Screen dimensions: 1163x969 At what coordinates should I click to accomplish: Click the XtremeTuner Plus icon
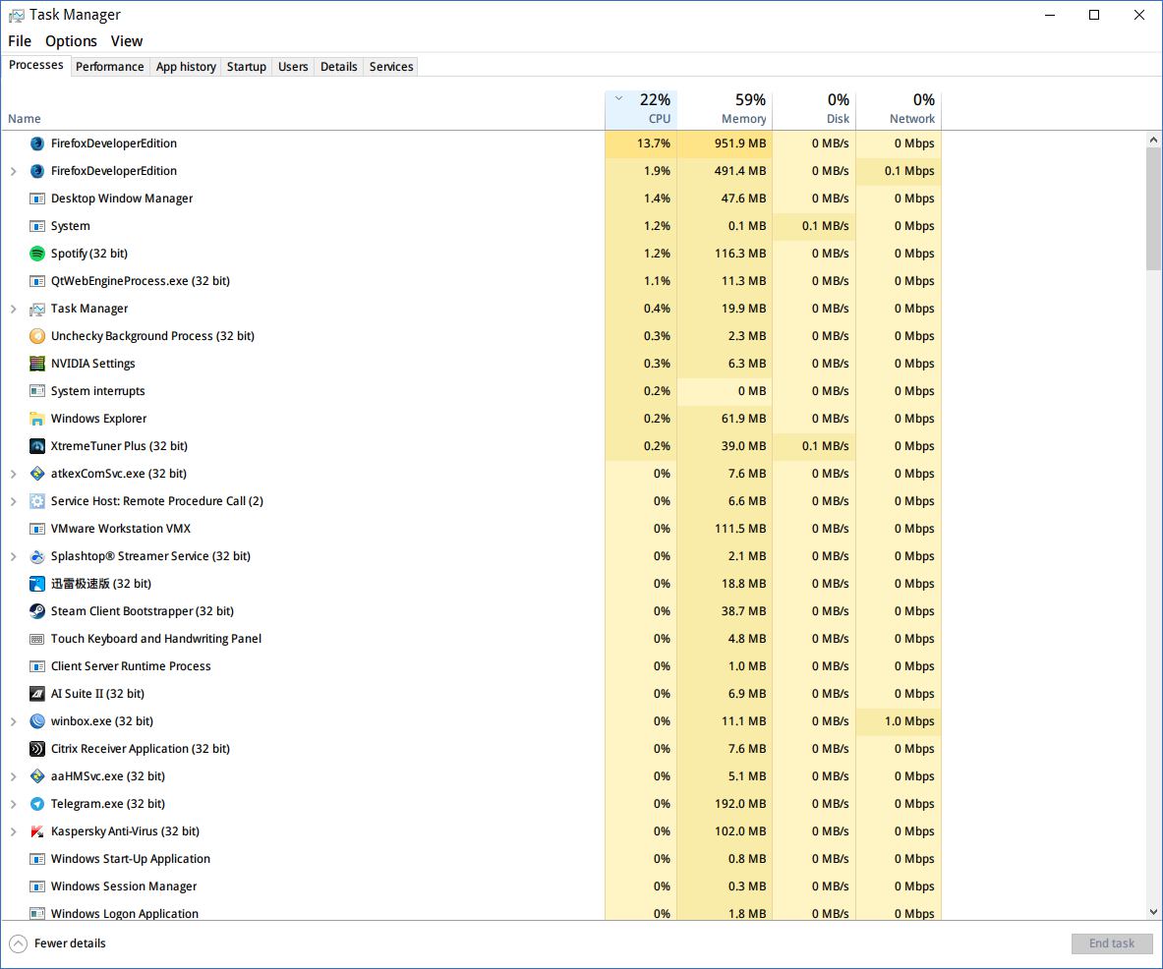tap(37, 446)
